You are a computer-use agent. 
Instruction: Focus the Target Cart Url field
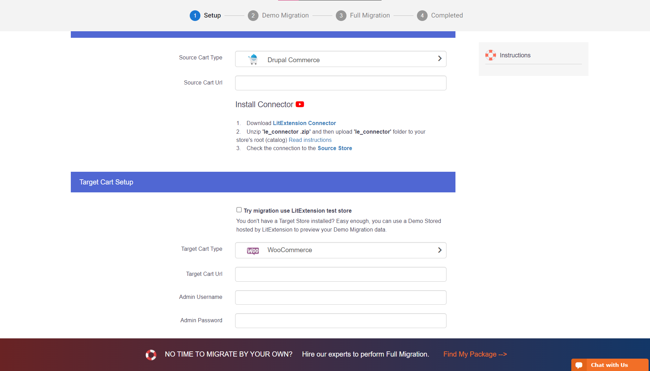coord(341,274)
